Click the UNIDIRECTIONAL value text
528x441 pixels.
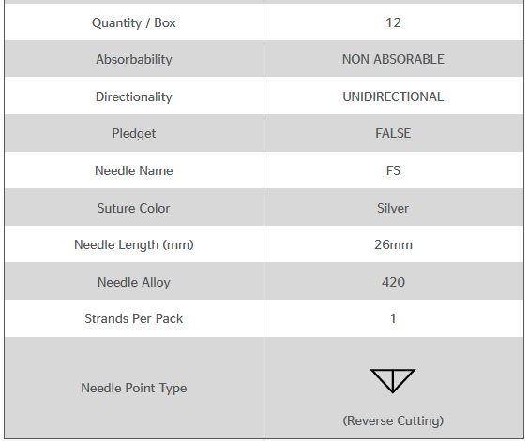393,96
